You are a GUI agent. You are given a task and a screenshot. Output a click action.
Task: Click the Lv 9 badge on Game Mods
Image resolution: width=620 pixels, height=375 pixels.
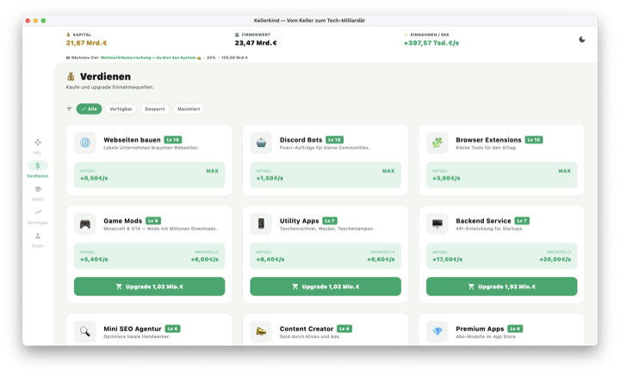[x=153, y=221]
